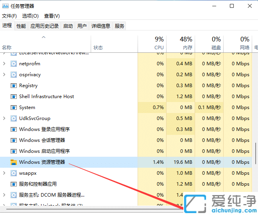258x215 pixels.
Task: Switch to the 启动 tab
Action: [68, 26]
